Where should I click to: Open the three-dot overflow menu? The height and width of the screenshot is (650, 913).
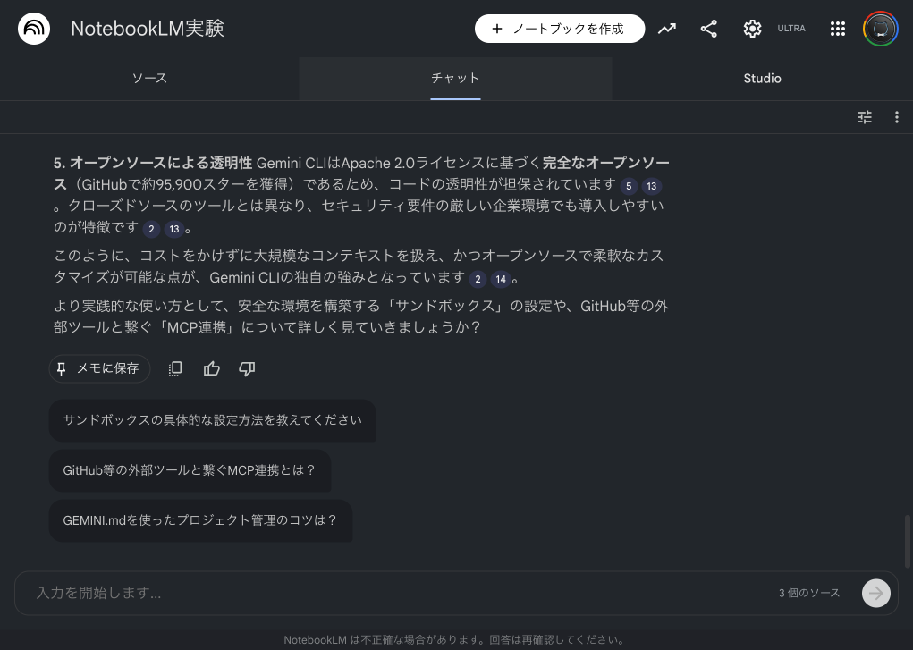(x=896, y=117)
